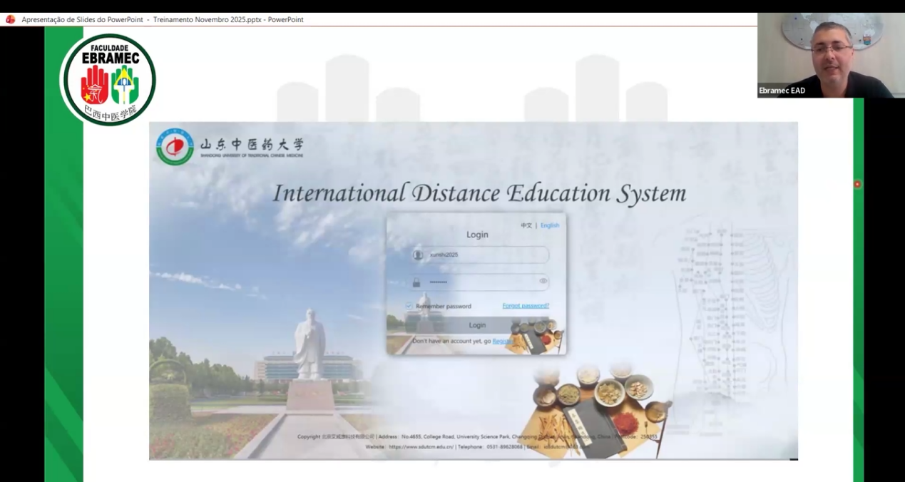Image resolution: width=905 pixels, height=482 pixels.
Task: Click the Ebramec EAD name label
Action: (x=782, y=91)
